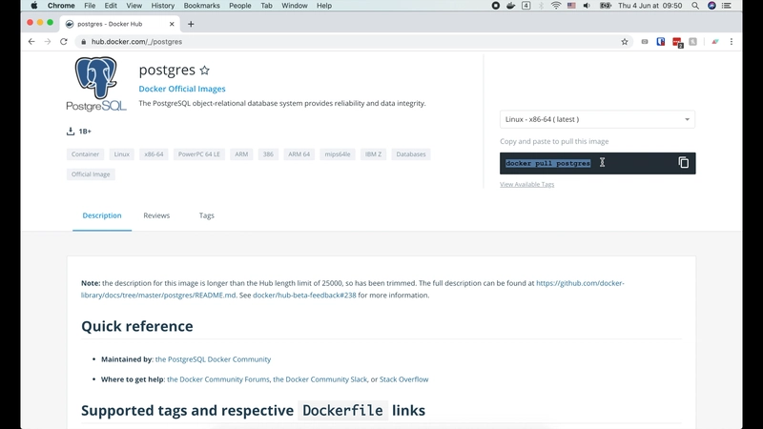
Task: Click View Available Tags link
Action: tap(527, 184)
